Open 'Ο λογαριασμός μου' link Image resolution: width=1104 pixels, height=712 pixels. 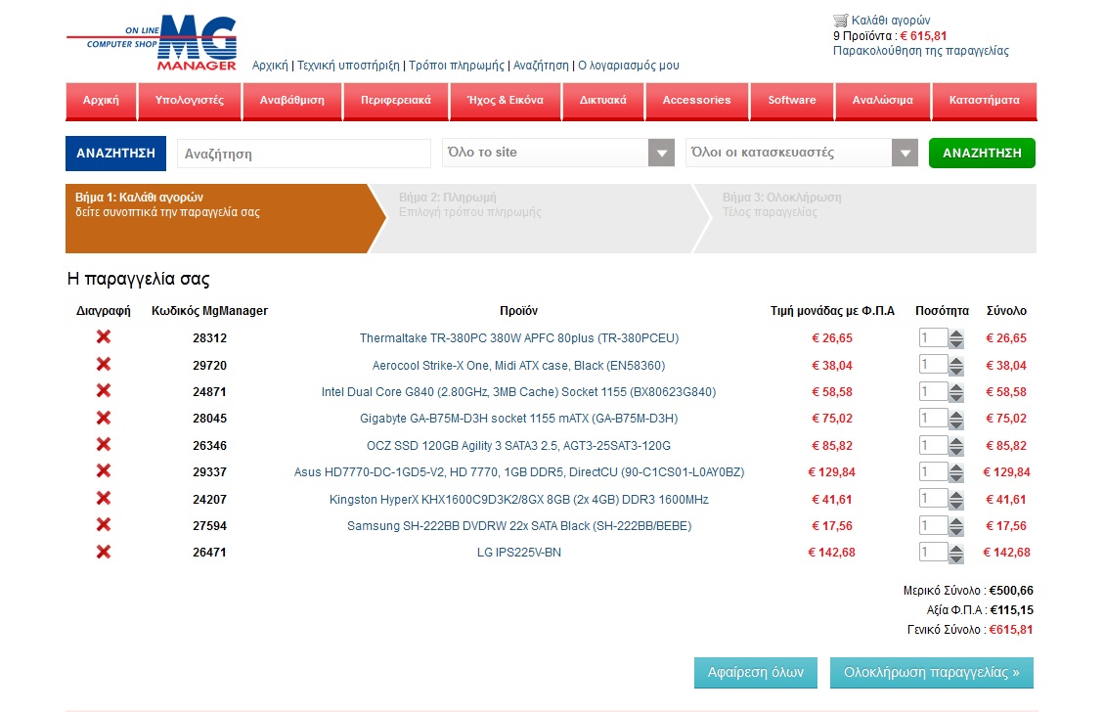(629, 66)
